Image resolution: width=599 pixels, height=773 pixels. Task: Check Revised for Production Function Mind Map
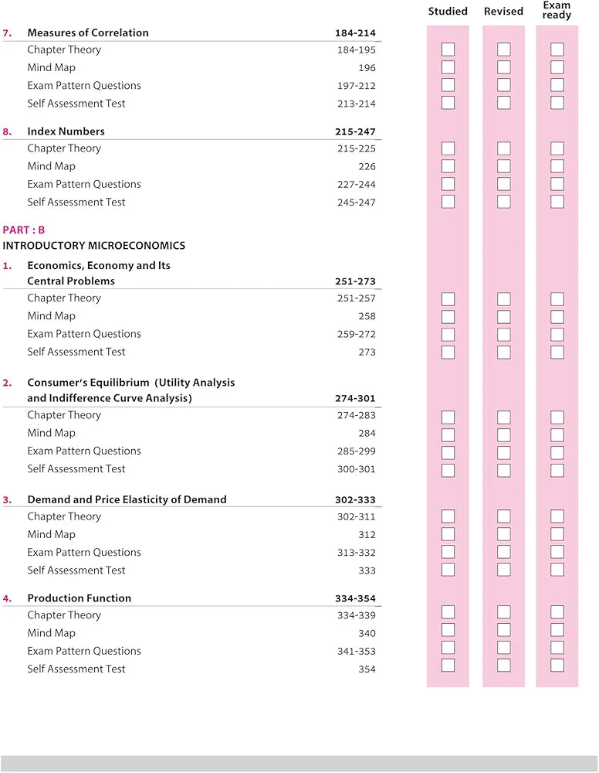coord(504,630)
